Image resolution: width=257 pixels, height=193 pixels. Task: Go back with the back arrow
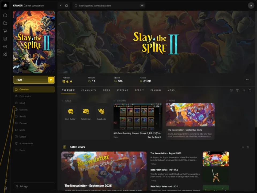click(x=61, y=5)
